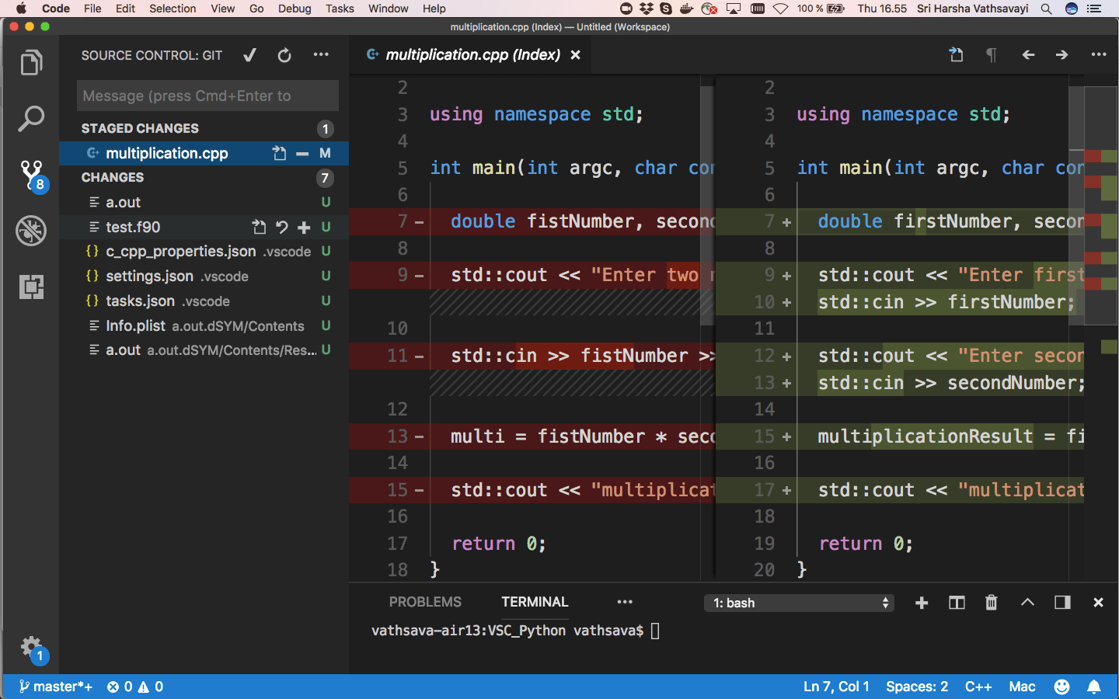Add a new terminal with the plus icon
1119x699 pixels.
[921, 602]
